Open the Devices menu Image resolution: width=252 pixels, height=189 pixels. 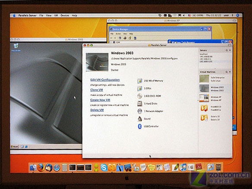65,16
